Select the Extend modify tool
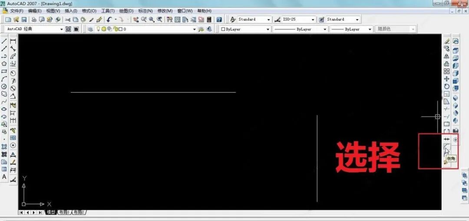 tap(446, 117)
